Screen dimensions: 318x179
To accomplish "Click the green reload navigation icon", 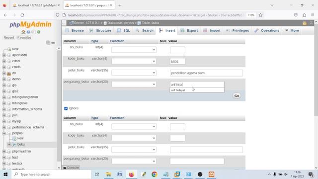I will click(39, 32).
